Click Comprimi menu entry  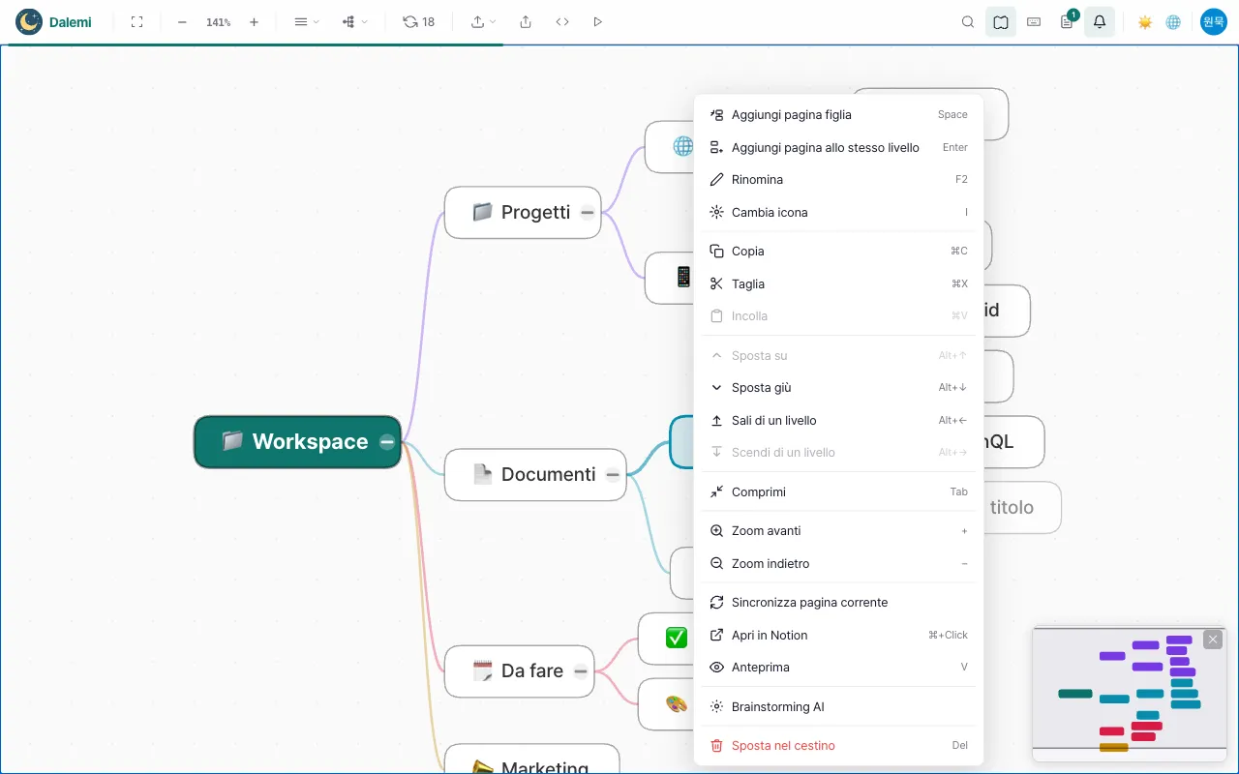click(x=838, y=491)
